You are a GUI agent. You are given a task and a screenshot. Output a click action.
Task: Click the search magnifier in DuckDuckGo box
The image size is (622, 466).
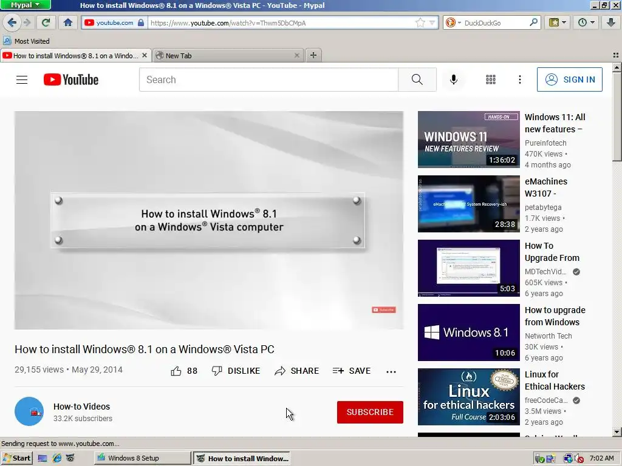pos(533,22)
